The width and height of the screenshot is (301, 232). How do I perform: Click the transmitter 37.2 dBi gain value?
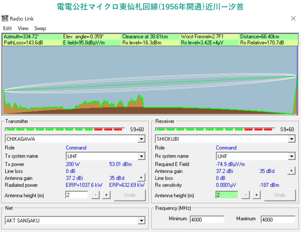[x=74, y=178]
